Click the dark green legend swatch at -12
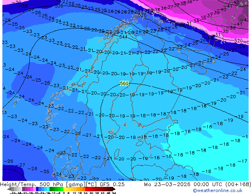The image size is (251, 194). click(x=51, y=189)
